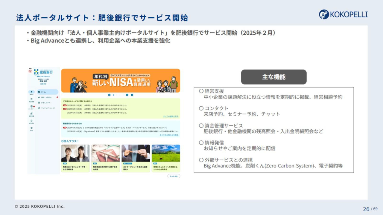Go to previous banner slide arrow
383x215 pixels.
click(x=109, y=95)
